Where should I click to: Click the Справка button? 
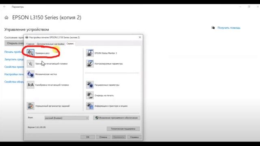tap(134, 137)
